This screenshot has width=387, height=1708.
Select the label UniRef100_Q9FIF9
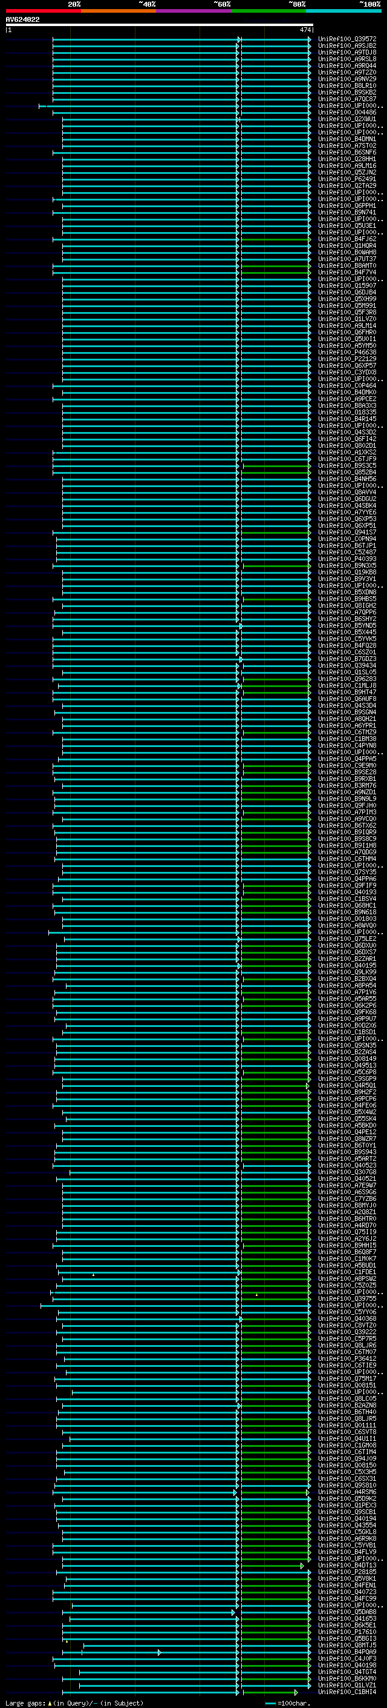(347, 885)
